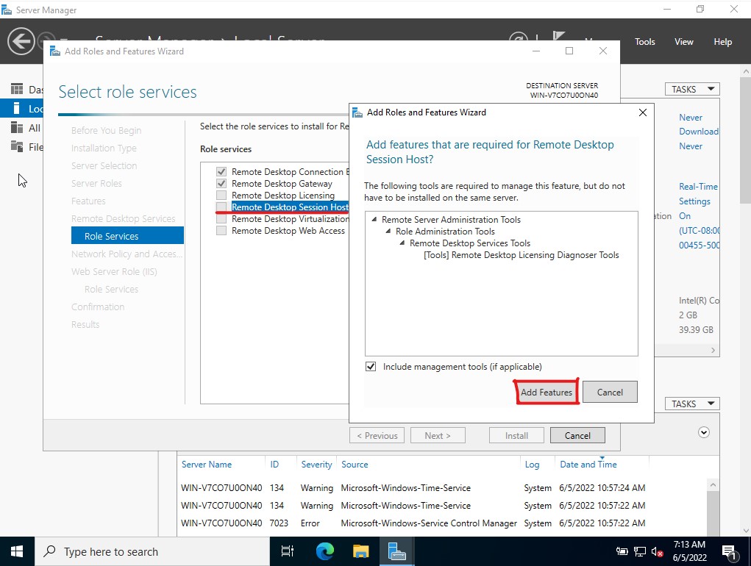Open Task View on taskbar
This screenshot has height=566, width=751.
tap(288, 551)
